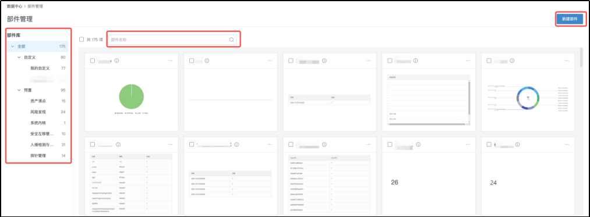The height and width of the screenshot is (217, 590).
Task: Open the ellipsis menu on donut chart card
Action: [x=567, y=61]
